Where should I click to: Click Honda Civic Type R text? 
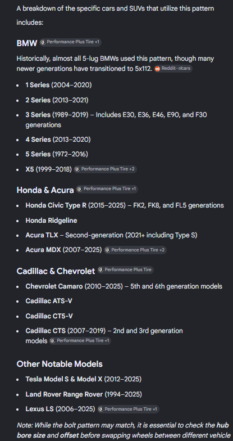(56, 205)
